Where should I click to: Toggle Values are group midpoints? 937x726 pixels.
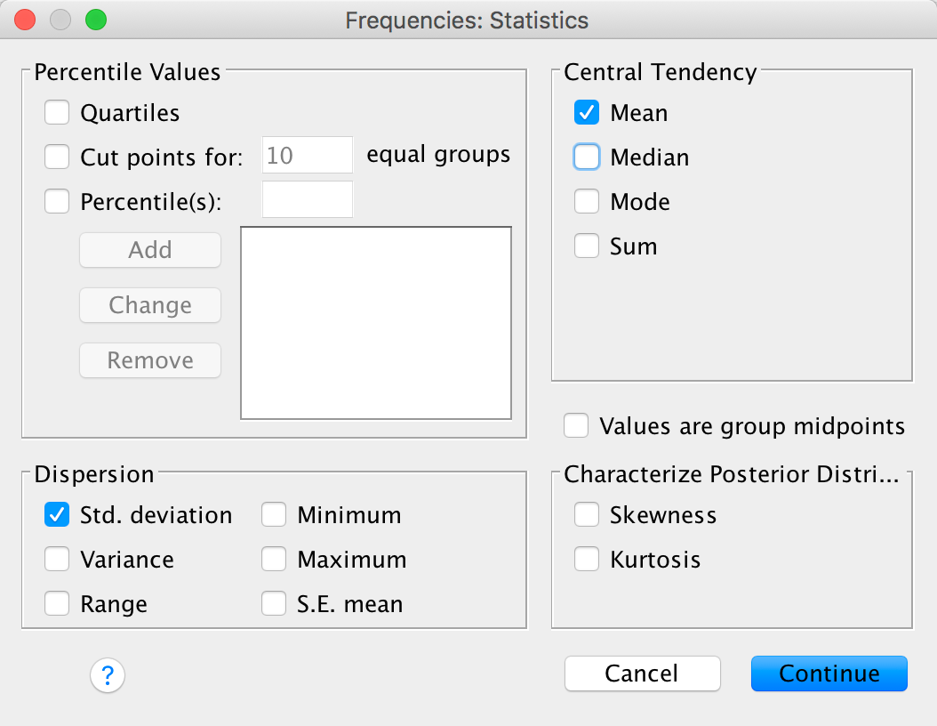pos(576,426)
